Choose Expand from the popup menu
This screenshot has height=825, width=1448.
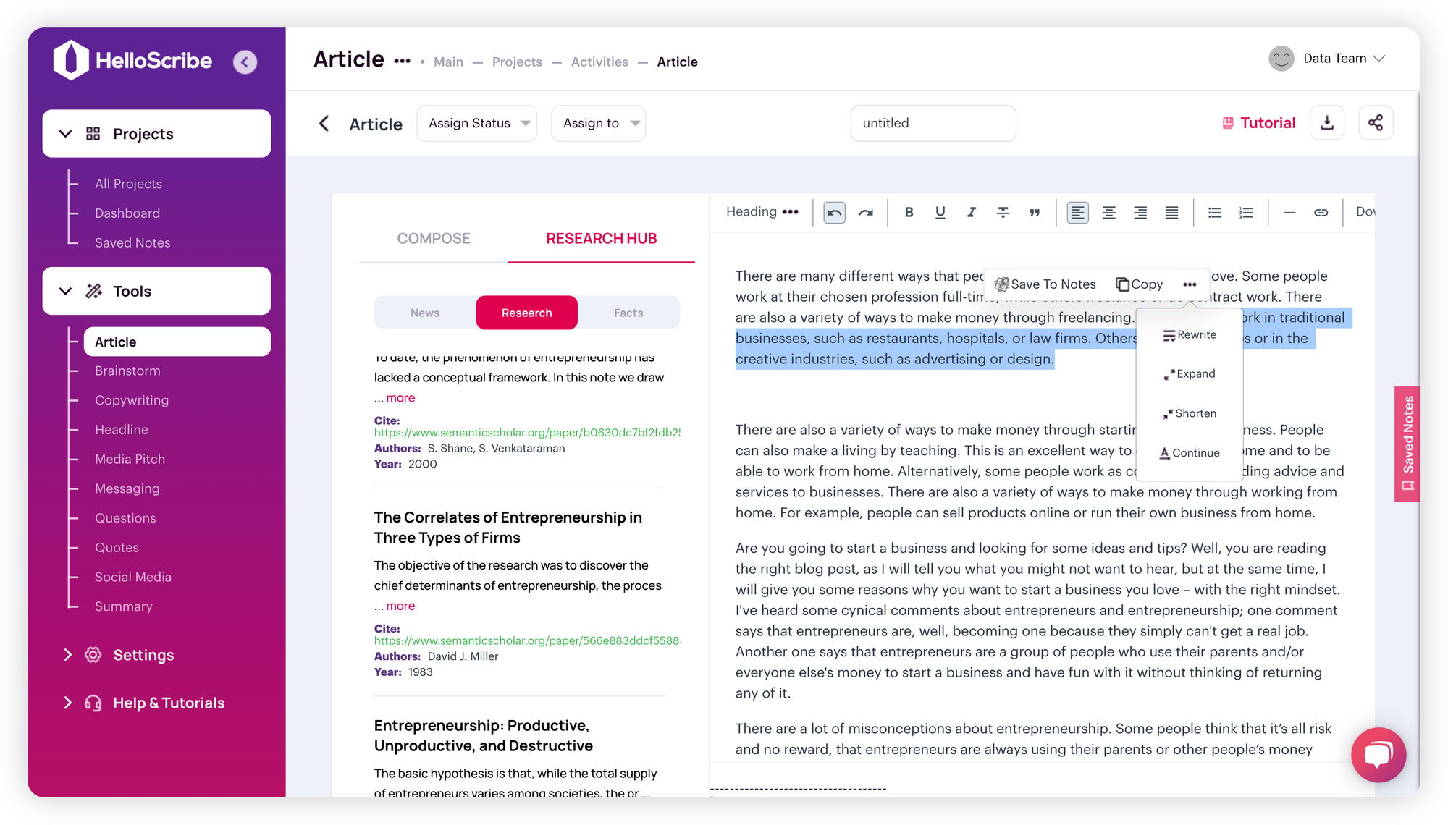tap(1190, 374)
